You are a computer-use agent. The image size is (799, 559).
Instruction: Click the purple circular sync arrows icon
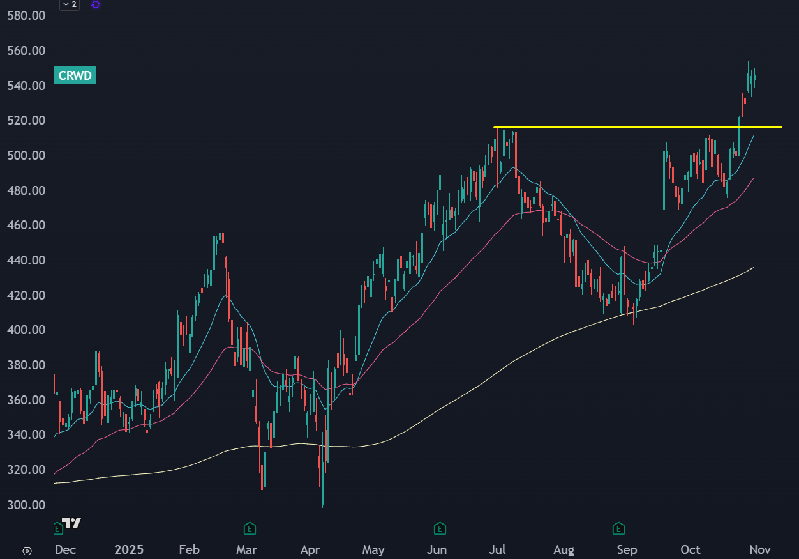click(95, 4)
